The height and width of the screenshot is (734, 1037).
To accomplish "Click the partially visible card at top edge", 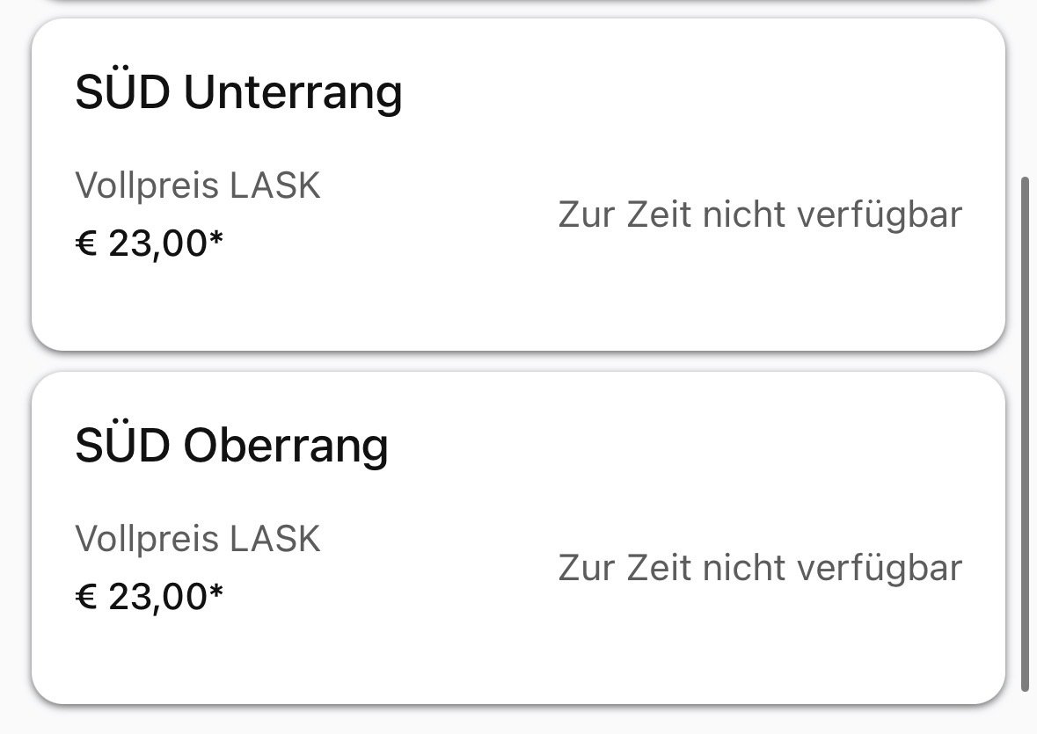I will [518, 3].
